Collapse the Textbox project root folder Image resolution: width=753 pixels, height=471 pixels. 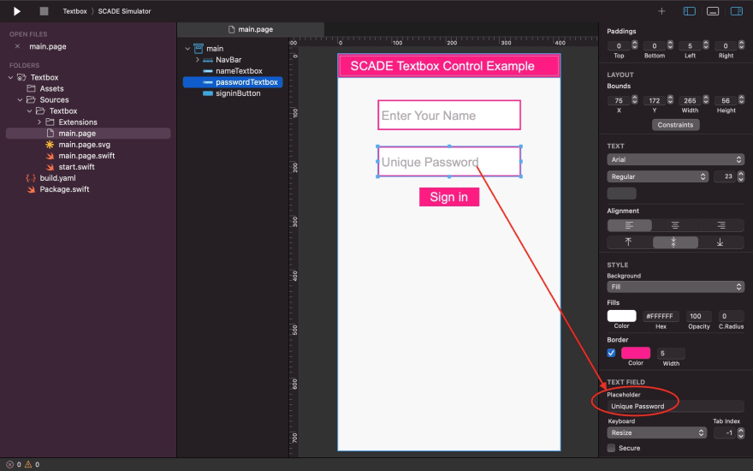[10, 77]
